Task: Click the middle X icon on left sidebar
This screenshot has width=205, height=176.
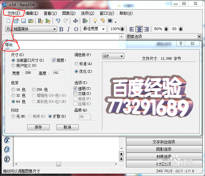Action: coord(7,150)
